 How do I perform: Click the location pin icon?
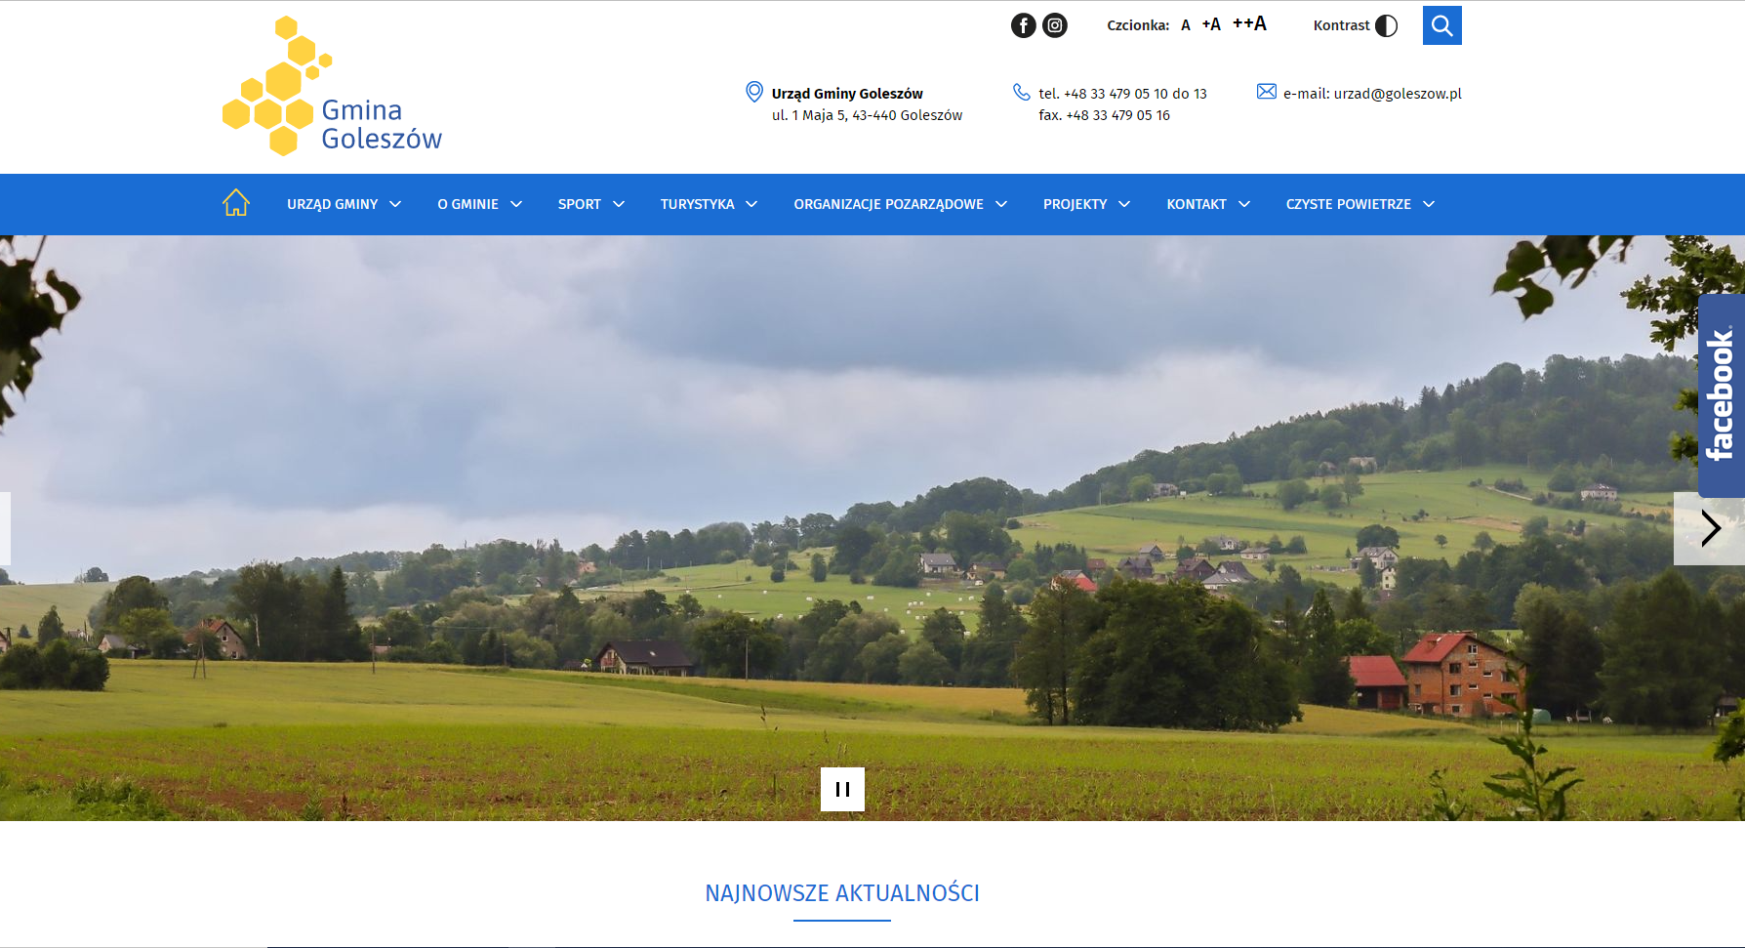point(754,92)
